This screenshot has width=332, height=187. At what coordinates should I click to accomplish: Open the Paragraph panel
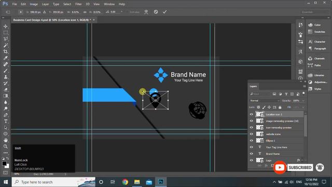317,48
